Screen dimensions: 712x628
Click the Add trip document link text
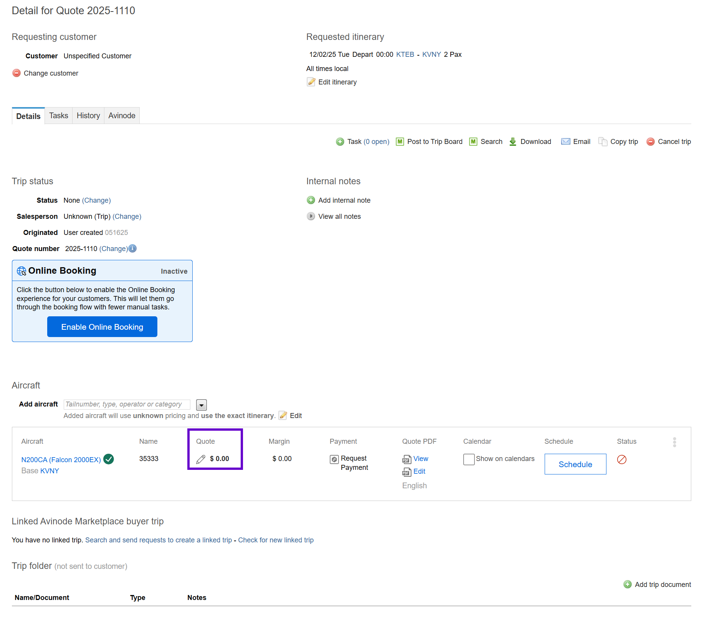tap(663, 584)
